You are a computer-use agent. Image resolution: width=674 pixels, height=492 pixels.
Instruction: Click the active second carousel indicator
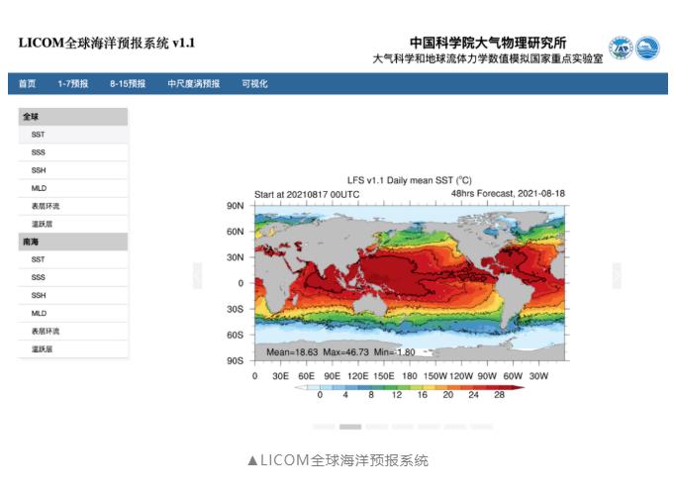[x=350, y=427]
